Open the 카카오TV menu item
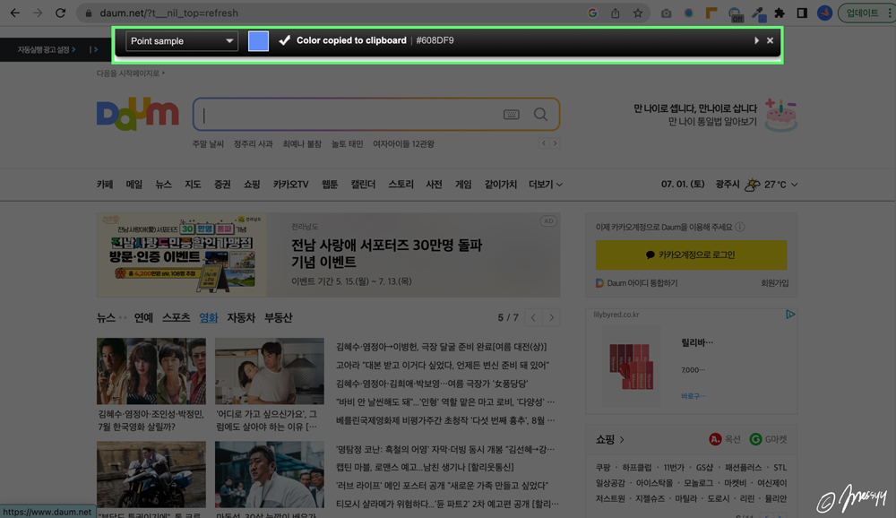896x518 pixels. click(290, 184)
